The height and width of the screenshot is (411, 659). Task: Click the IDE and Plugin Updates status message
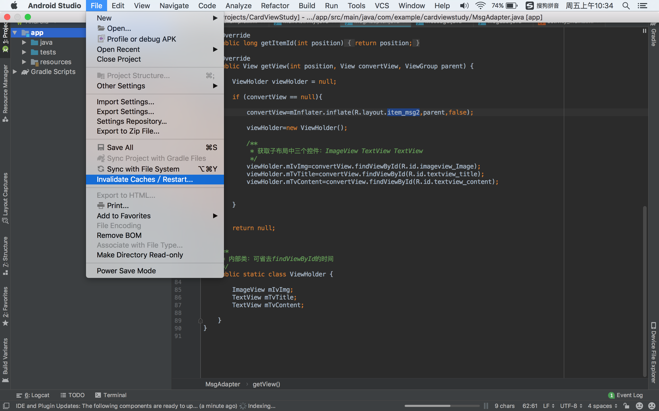(126, 406)
